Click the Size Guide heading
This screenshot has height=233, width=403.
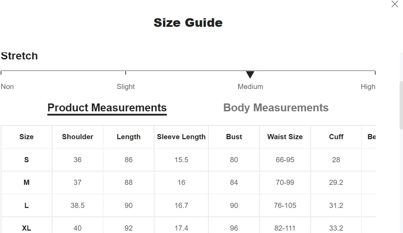(188, 23)
